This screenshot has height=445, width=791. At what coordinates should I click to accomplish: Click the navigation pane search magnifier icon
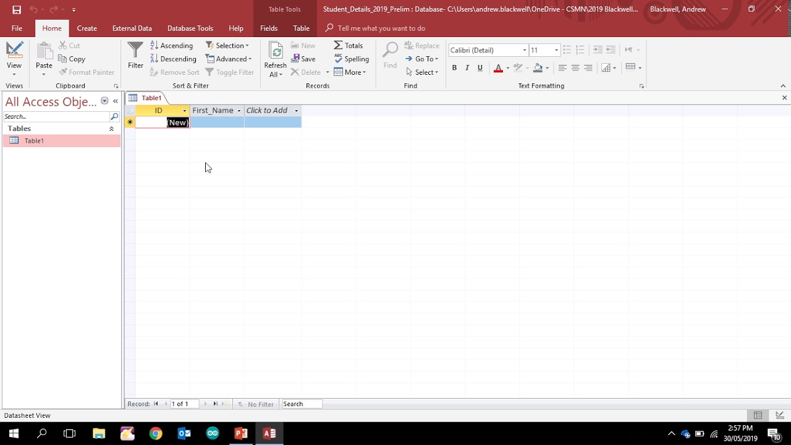coord(114,116)
